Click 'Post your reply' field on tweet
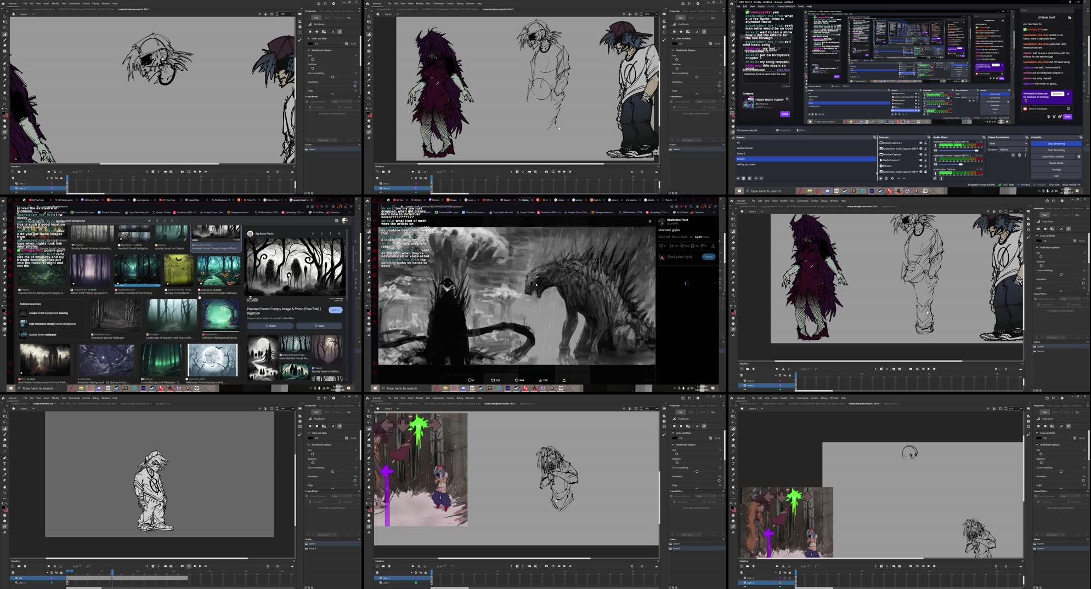Image resolution: width=1091 pixels, height=589 pixels. [680, 256]
